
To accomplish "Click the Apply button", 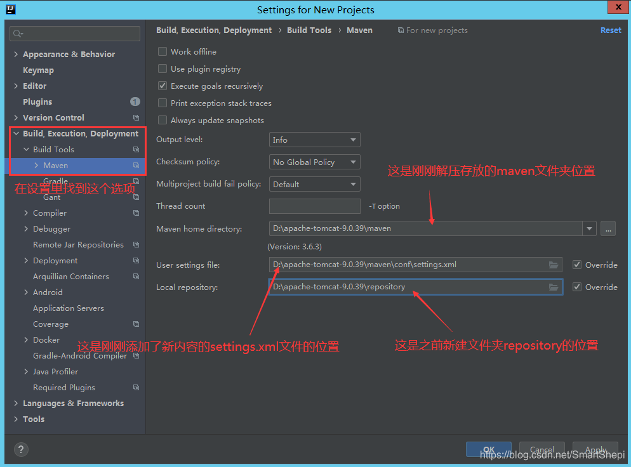I will [595, 449].
